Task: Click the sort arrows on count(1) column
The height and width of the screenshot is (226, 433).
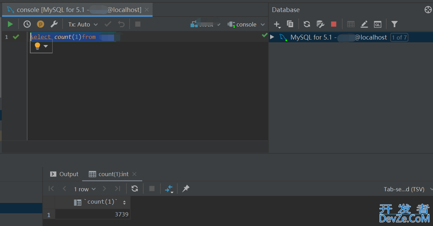Action: coord(124,203)
